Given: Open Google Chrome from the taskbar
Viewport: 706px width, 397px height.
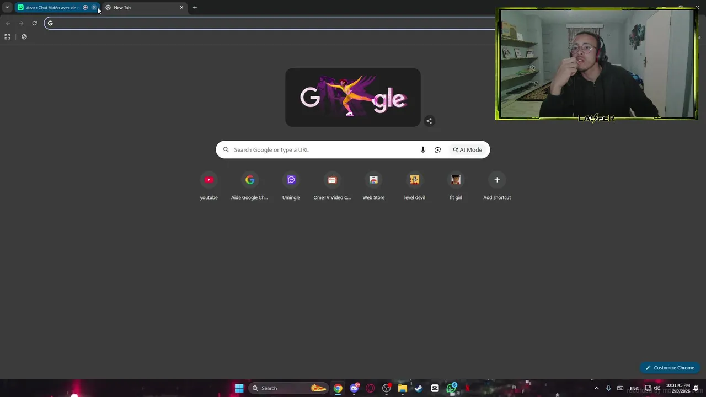Looking at the screenshot, I should [x=338, y=388].
